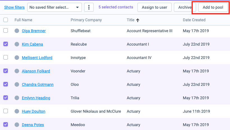Click the Innotype company cell

pos(78,58)
